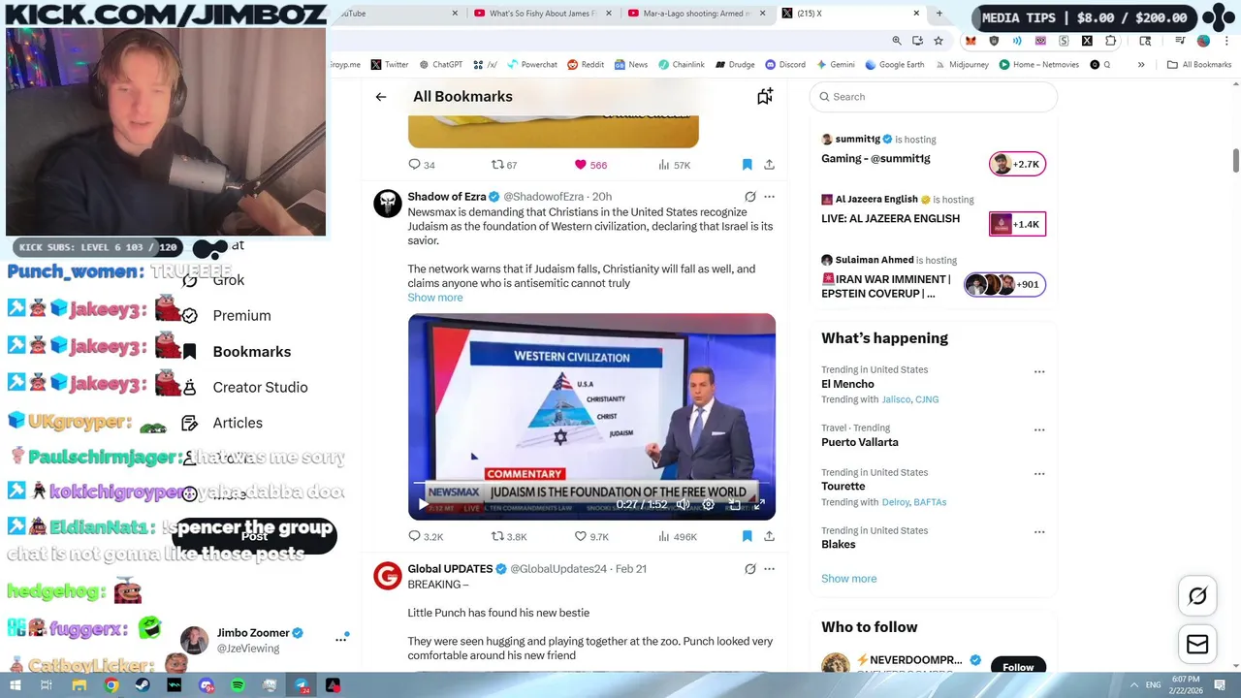The height and width of the screenshot is (698, 1241).
Task: Mute the Newsmax video volume
Action: click(683, 504)
